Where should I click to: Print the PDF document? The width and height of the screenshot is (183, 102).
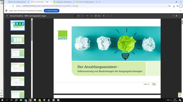[x=176, y=16]
